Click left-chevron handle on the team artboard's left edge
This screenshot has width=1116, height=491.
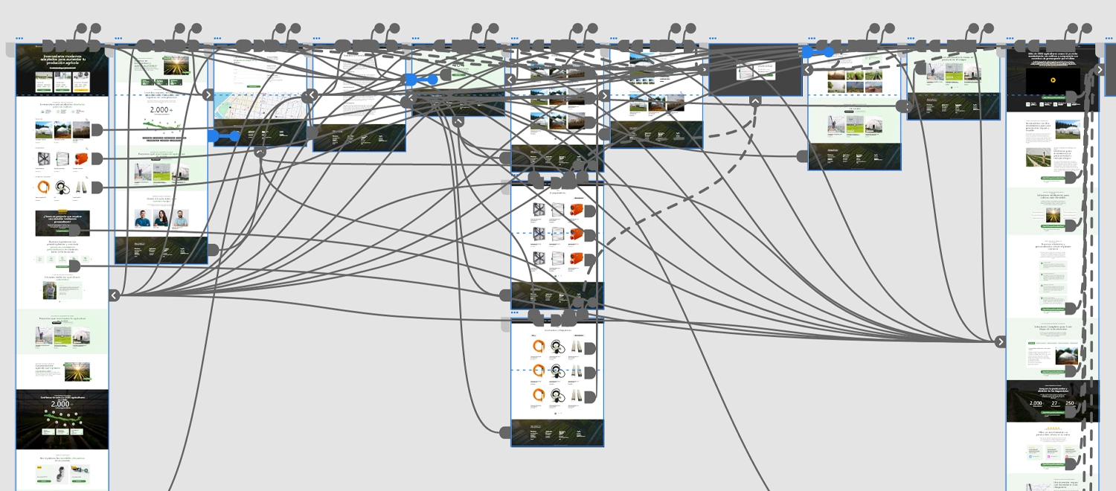[x=114, y=295]
